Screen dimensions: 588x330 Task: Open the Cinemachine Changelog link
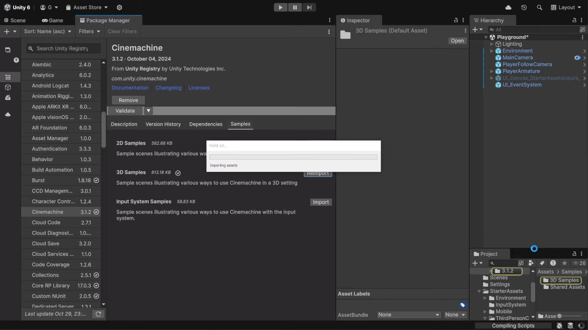(168, 88)
